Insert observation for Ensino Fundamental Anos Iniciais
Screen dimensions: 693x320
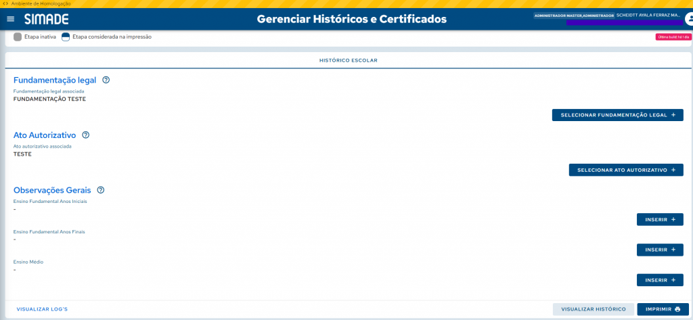[x=660, y=219]
